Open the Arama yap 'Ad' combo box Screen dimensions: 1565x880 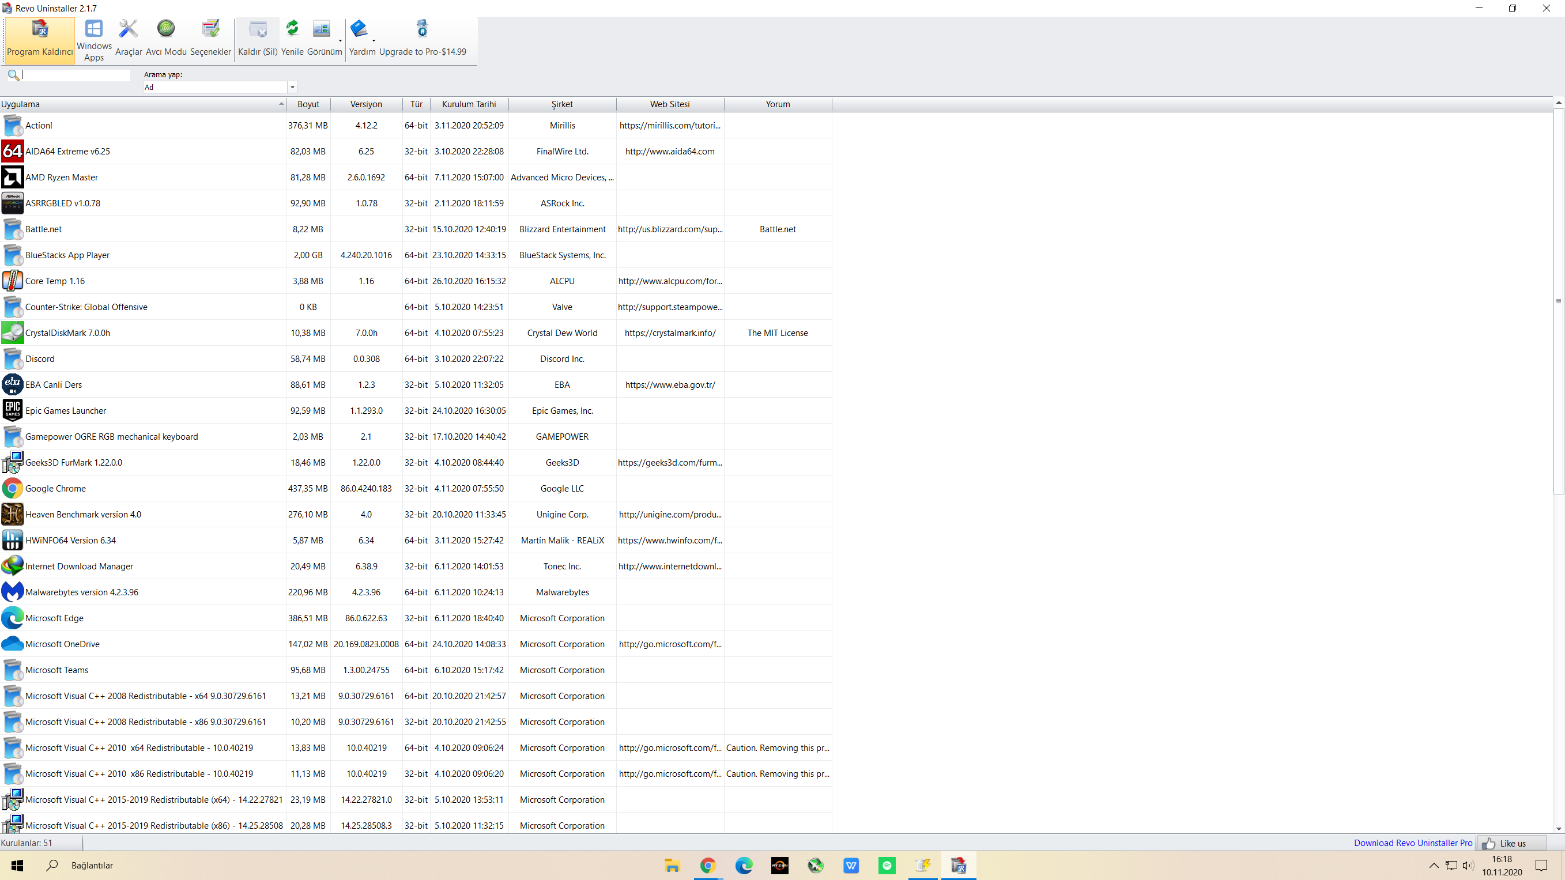[292, 87]
